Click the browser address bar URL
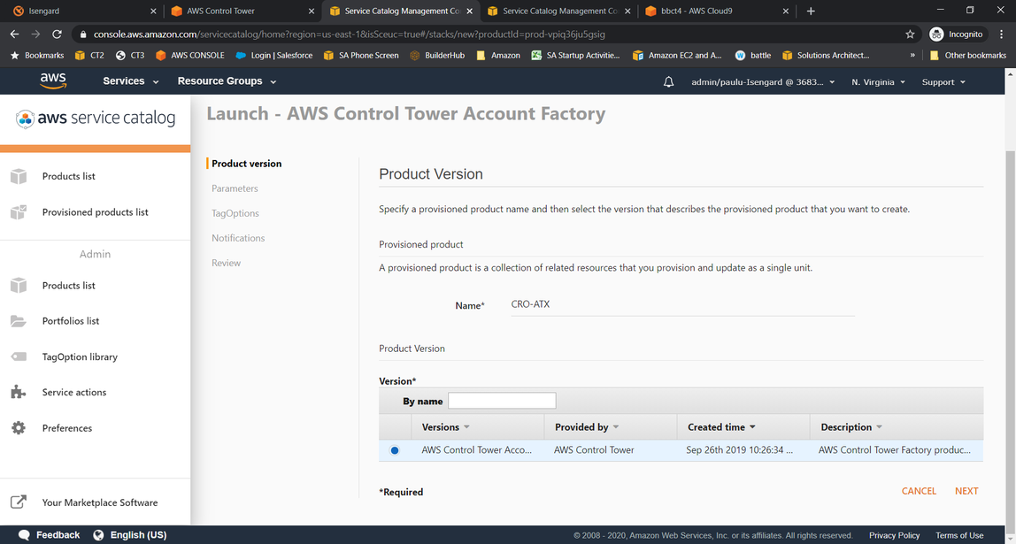Image resolution: width=1016 pixels, height=544 pixels. (x=350, y=34)
